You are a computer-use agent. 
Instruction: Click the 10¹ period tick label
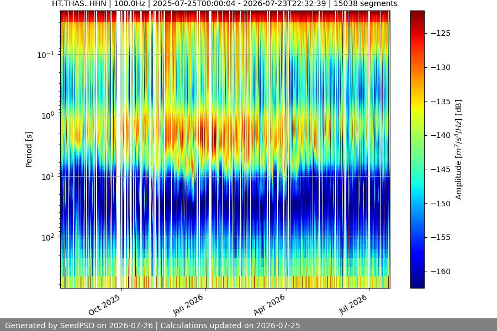tap(48, 177)
